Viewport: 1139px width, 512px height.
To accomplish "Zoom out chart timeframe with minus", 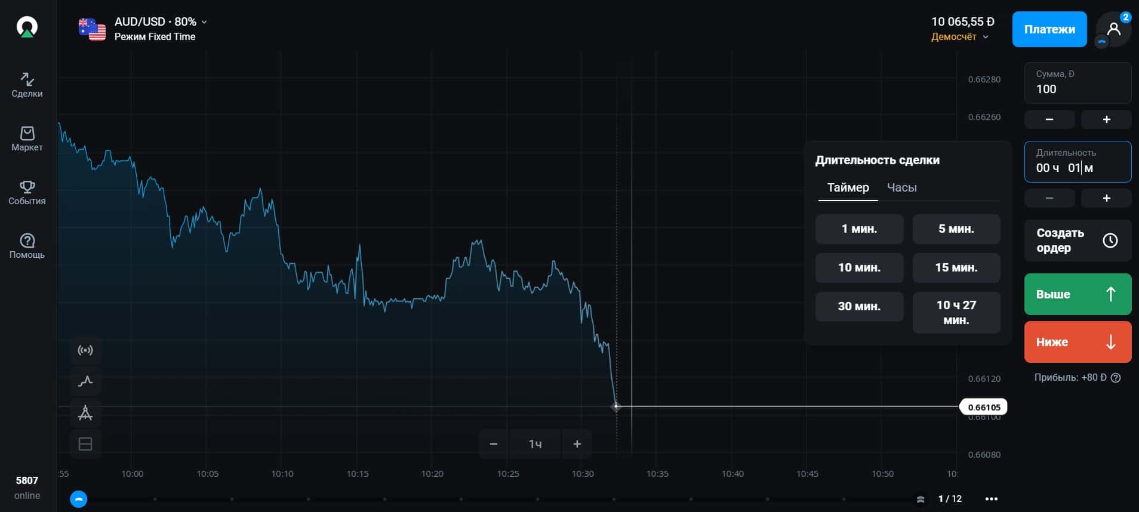I will click(494, 444).
